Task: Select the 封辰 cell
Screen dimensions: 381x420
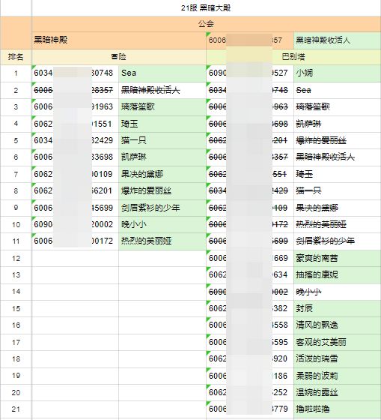Action: (x=337, y=308)
